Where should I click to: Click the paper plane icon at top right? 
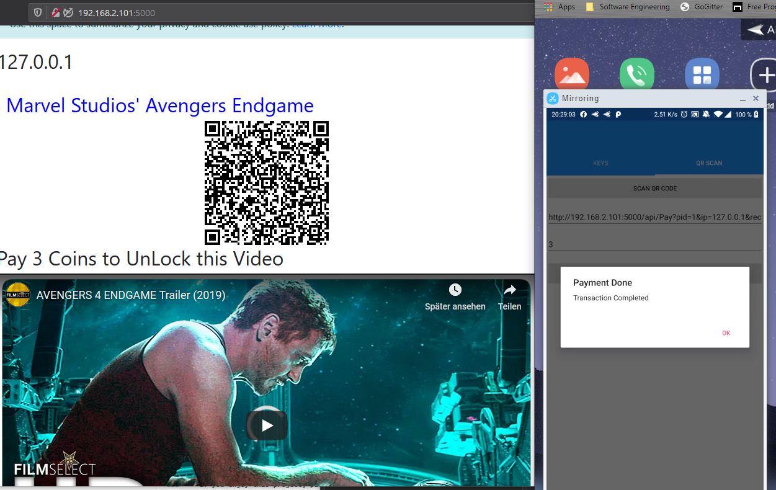(756, 30)
